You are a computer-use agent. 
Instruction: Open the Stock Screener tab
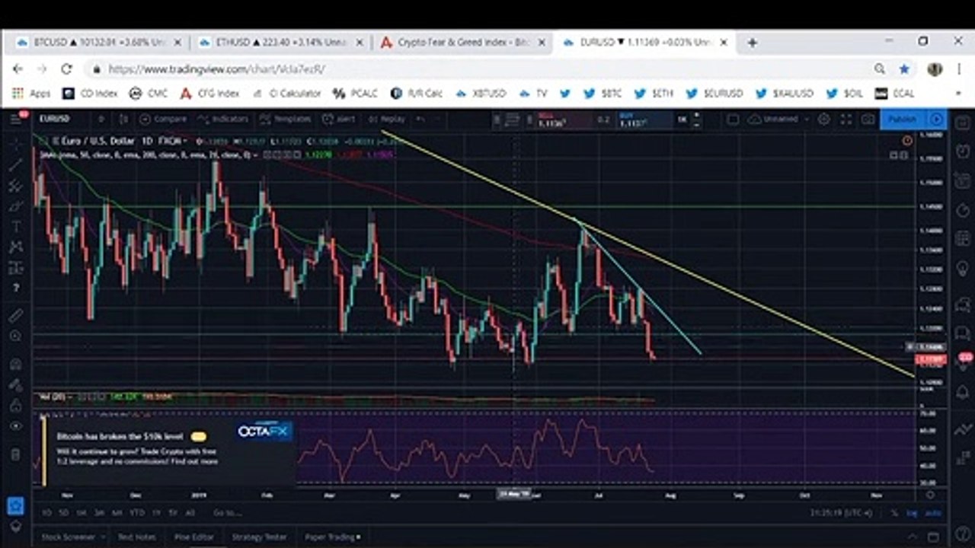point(69,537)
